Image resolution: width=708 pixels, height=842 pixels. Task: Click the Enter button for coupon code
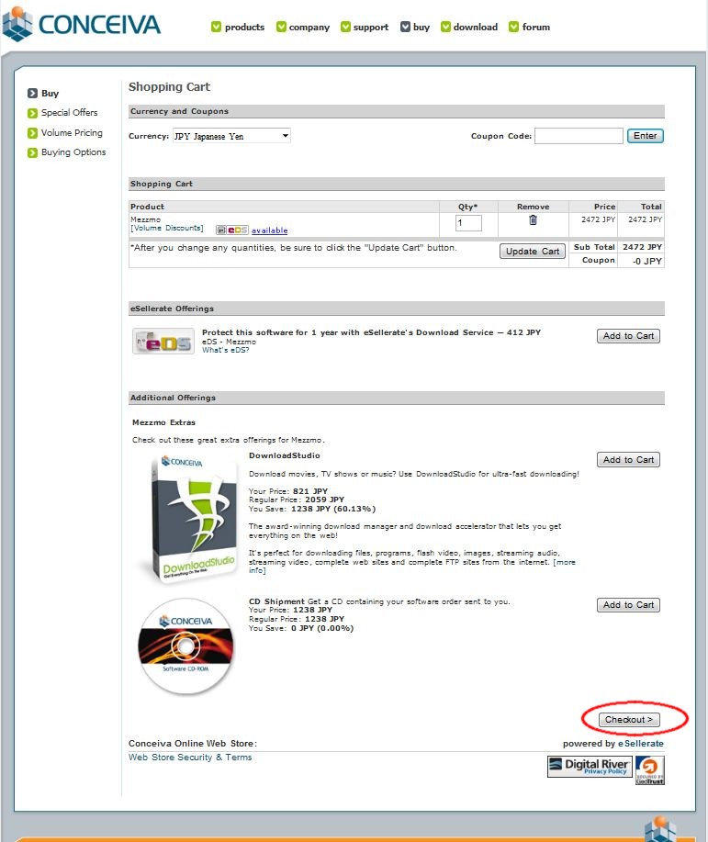click(x=646, y=136)
